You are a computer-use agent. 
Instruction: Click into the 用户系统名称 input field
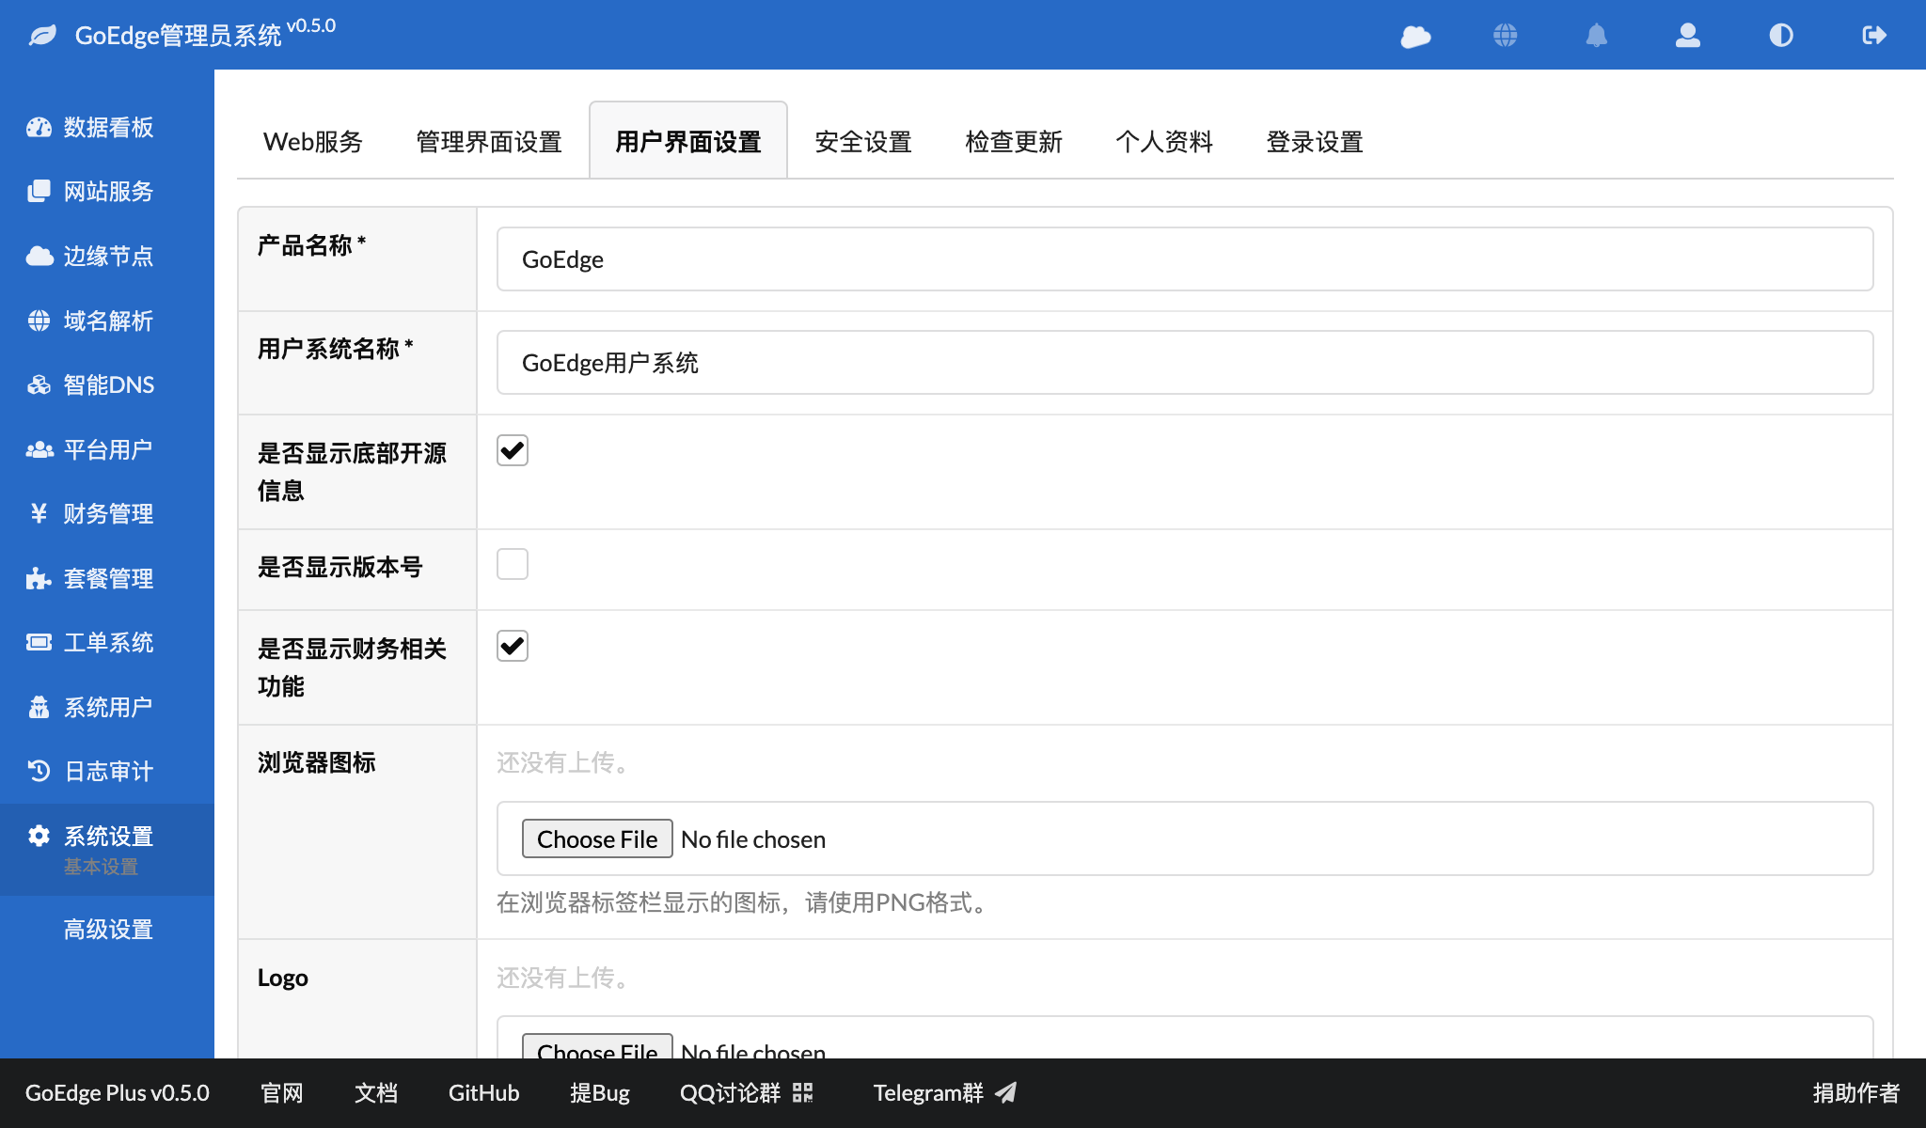pyautogui.click(x=1185, y=362)
